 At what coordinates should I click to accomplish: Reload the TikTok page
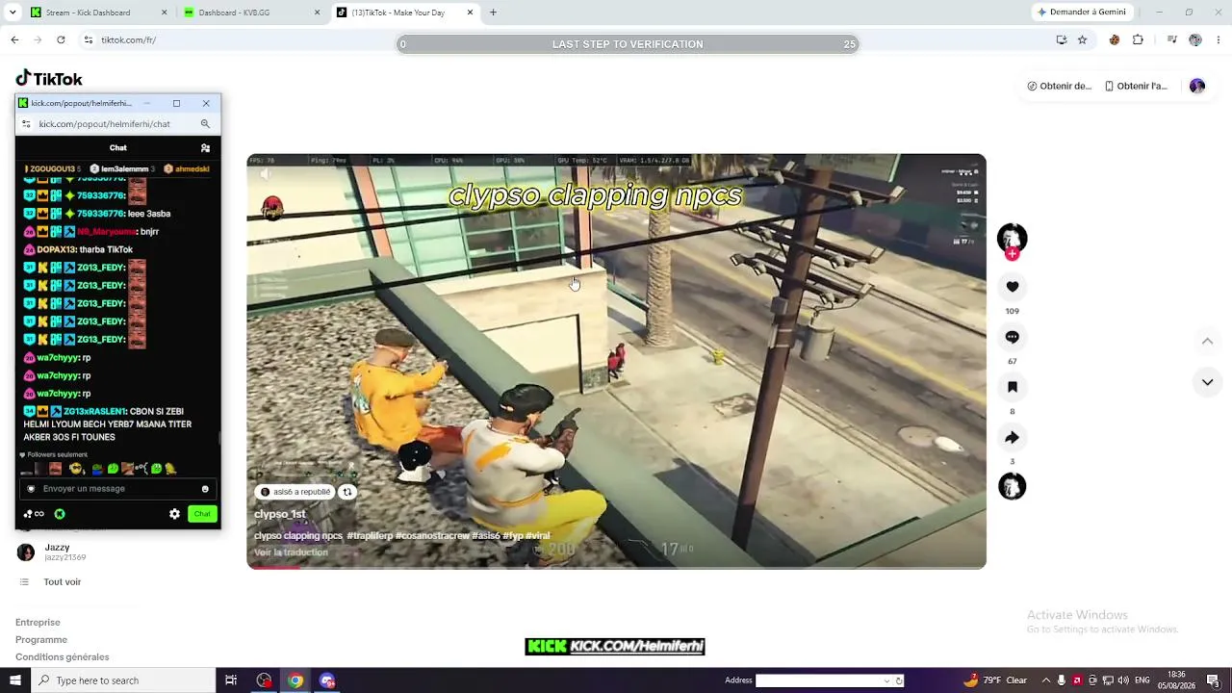pos(61,40)
